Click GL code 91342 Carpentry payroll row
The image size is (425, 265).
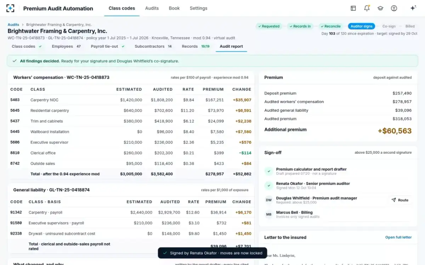coord(131,213)
